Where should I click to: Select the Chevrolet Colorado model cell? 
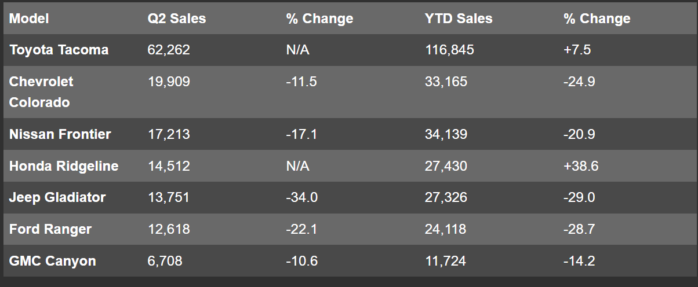[x=41, y=91]
